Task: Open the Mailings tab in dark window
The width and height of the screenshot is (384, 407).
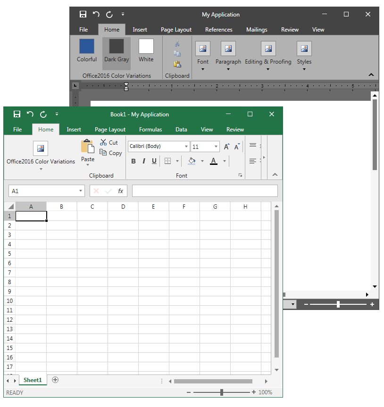Action: pos(257,30)
